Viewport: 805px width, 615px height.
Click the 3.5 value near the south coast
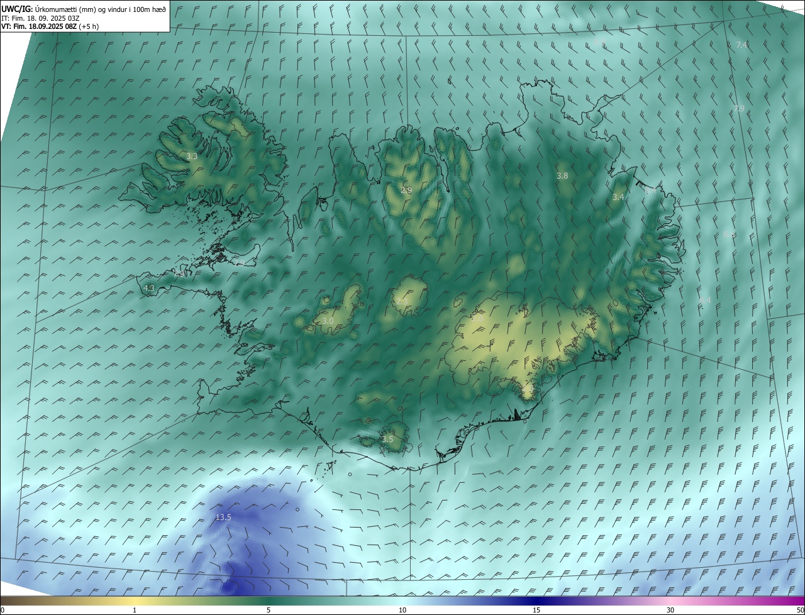click(x=387, y=439)
